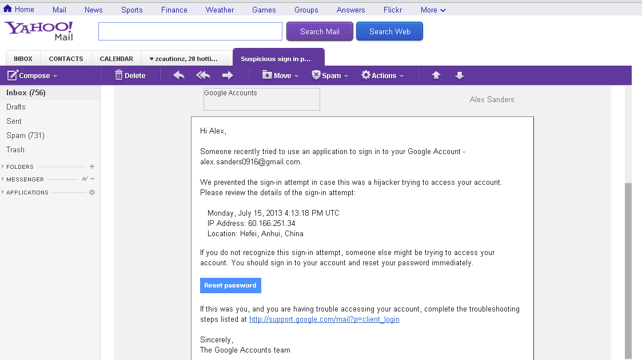Open the Spam dropdown arrow

point(346,76)
